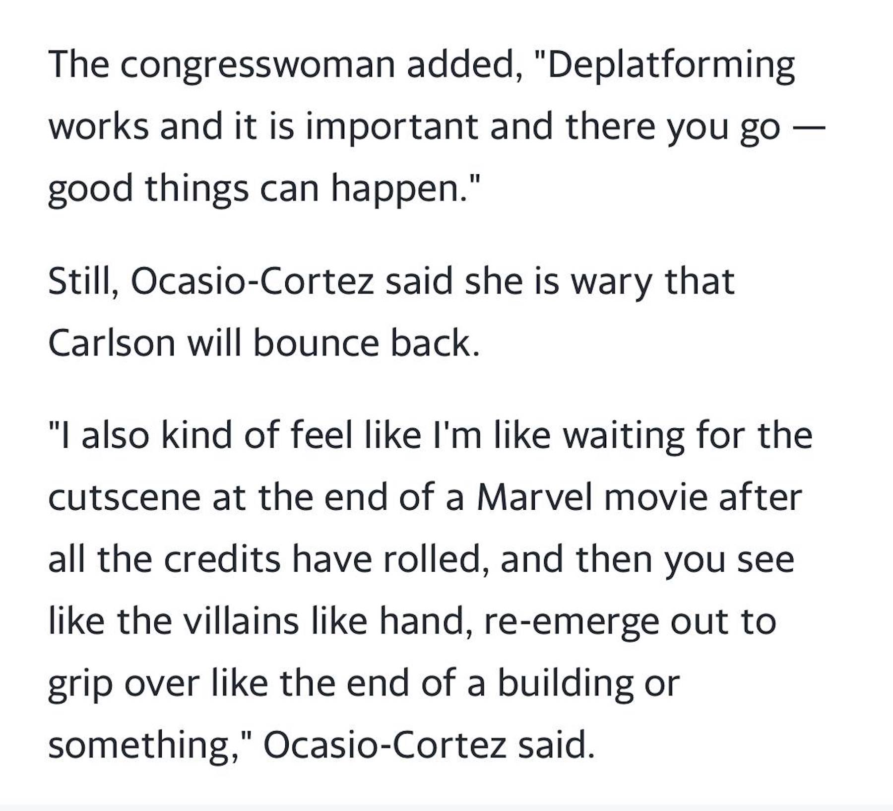
Task: Click the word "rolled"
Action: tap(437, 559)
